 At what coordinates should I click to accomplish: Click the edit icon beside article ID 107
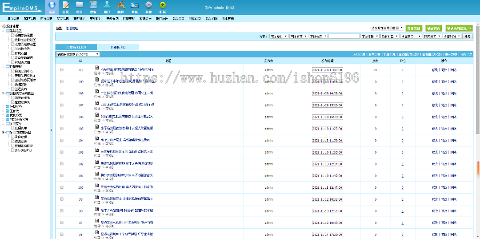[97, 103]
